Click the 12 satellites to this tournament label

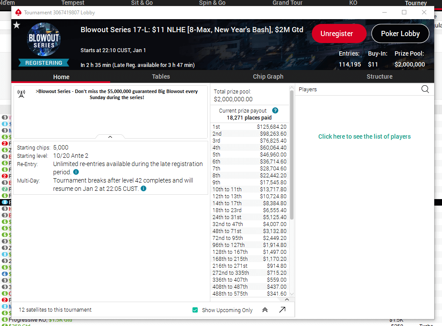point(55,309)
